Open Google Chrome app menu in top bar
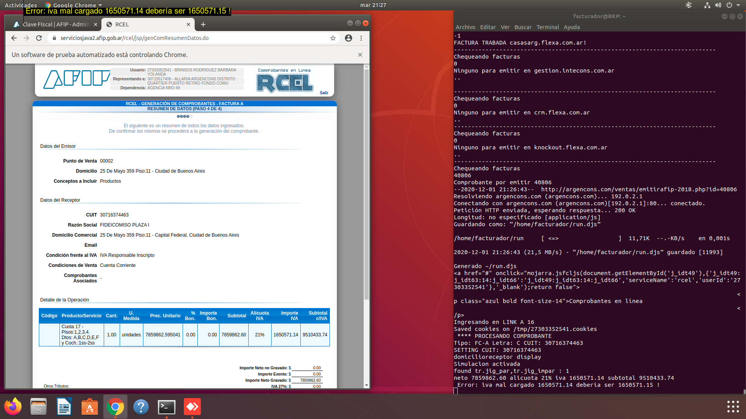This screenshot has width=746, height=419. pyautogui.click(x=74, y=5)
